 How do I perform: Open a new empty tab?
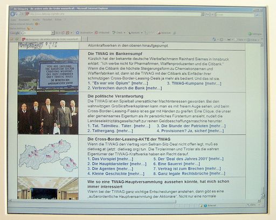coord(85,39)
